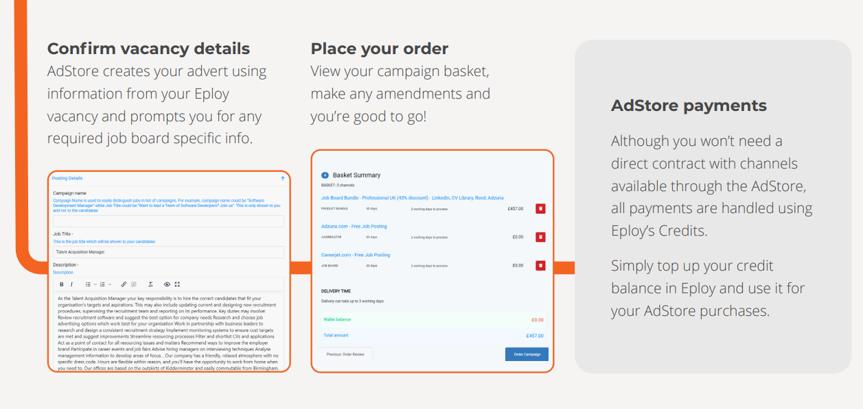Viewport: 863px width, 409px height.
Task: Delete the Job Board Bundle from the basket
Action: [x=540, y=208]
